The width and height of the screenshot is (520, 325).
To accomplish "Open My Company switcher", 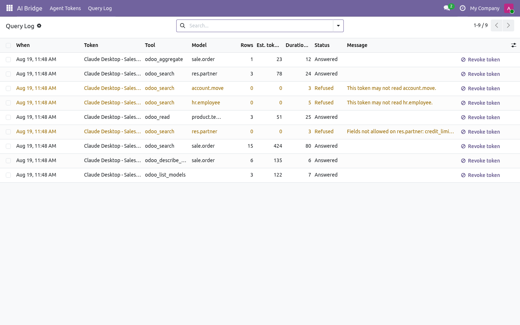I will (x=485, y=8).
